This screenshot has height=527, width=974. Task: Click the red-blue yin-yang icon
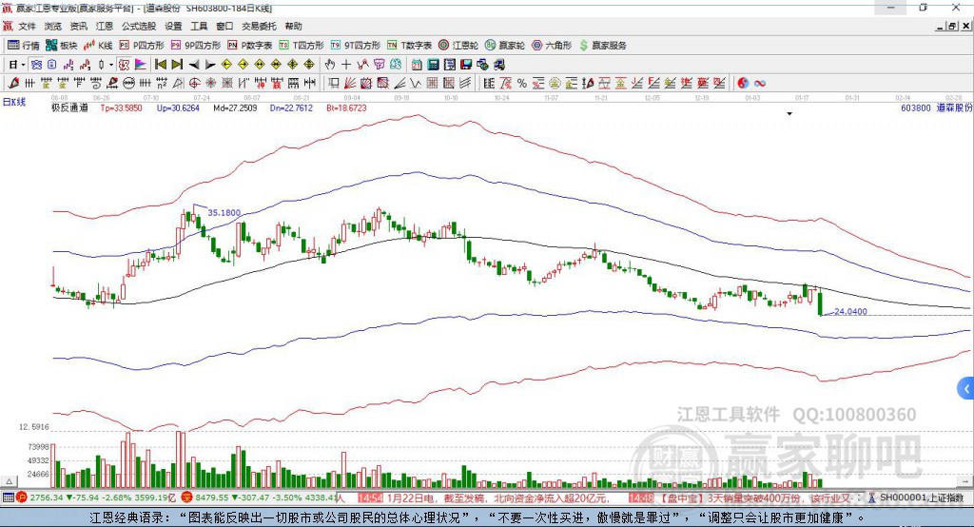(743, 83)
